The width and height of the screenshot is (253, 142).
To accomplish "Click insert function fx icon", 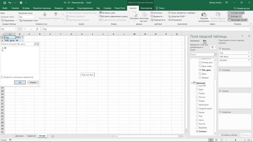I will 37,29.
